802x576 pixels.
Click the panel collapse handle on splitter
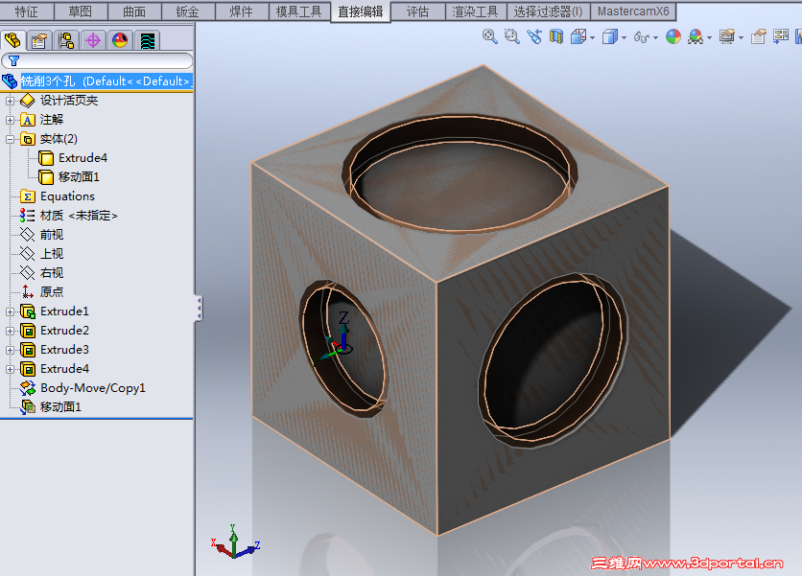199,307
